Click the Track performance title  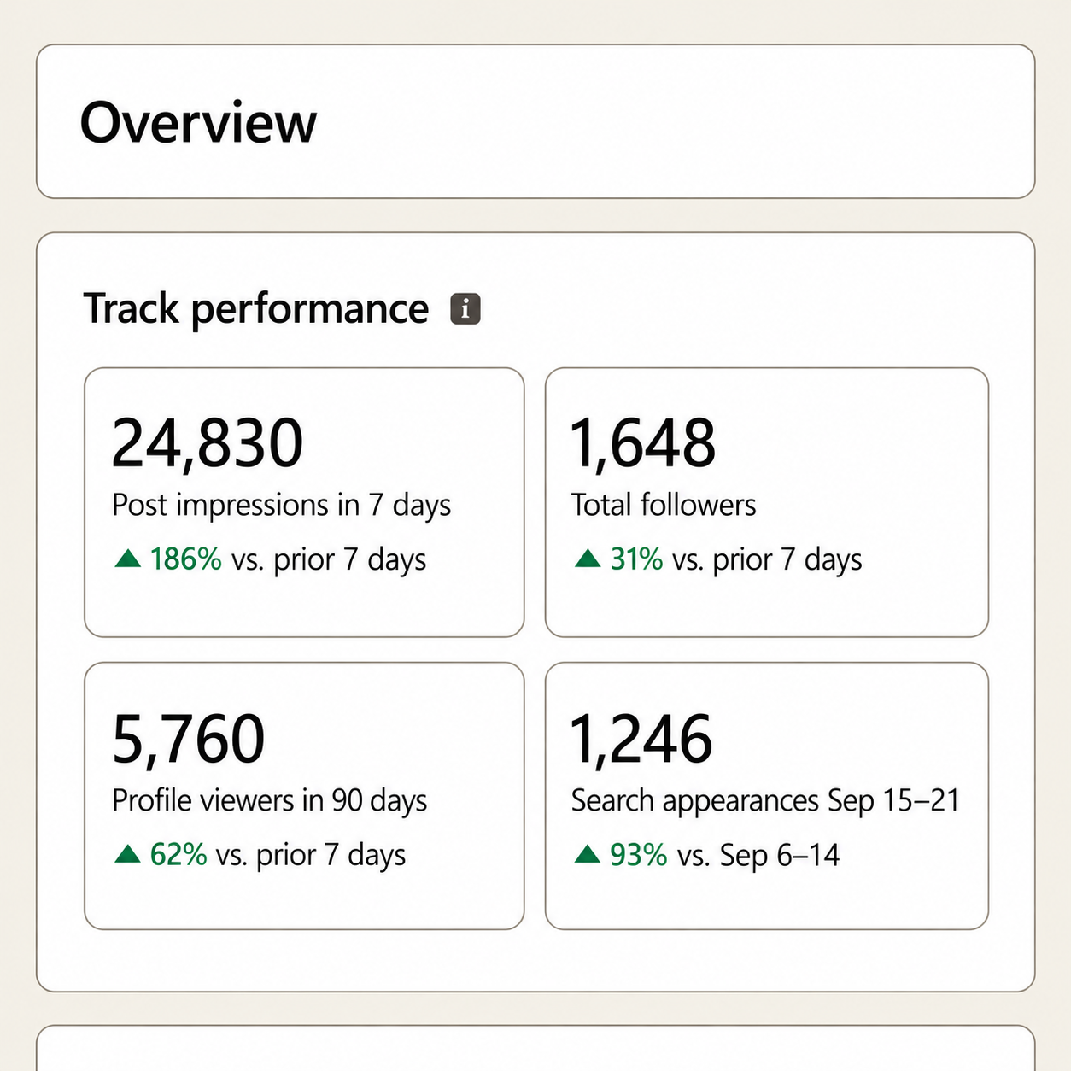256,309
